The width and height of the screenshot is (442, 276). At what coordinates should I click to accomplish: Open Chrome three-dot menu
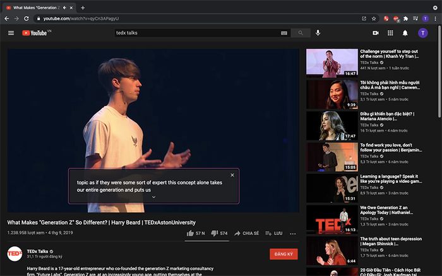click(435, 18)
